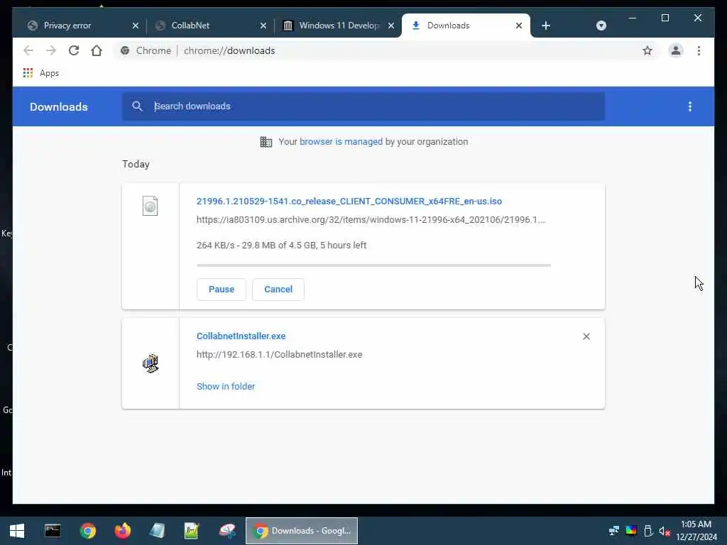Activate the Downloads - Google taskbar button
The image size is (727, 545).
pyautogui.click(x=301, y=531)
